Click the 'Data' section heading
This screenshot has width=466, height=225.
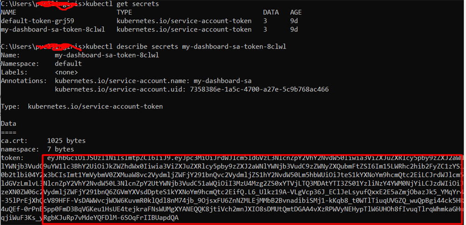point(8,124)
